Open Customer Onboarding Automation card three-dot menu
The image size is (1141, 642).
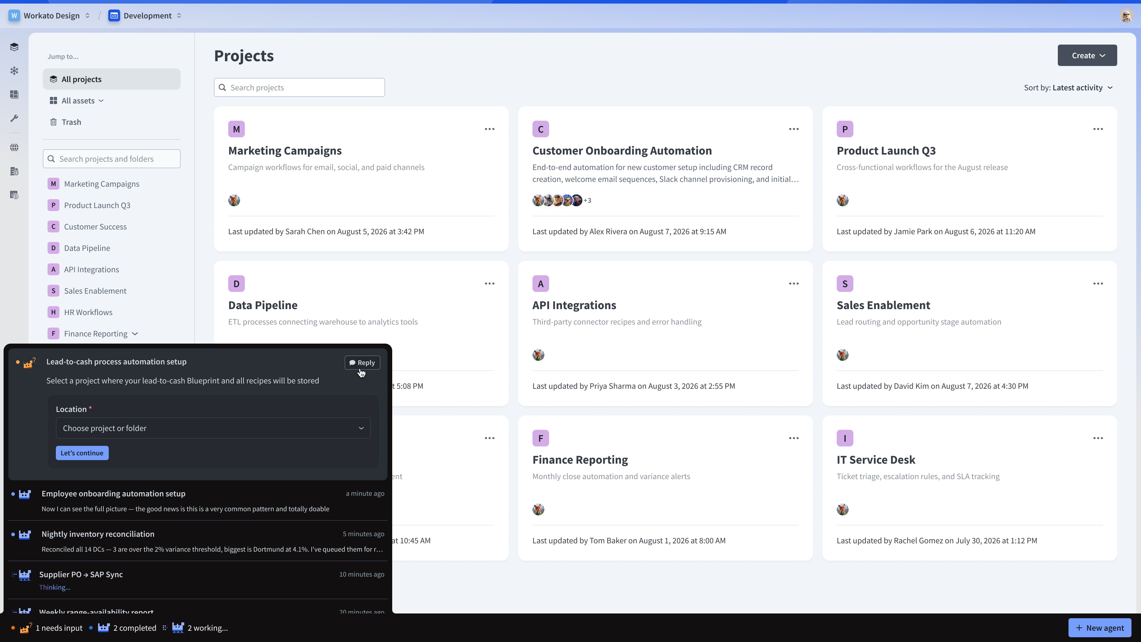(x=794, y=129)
